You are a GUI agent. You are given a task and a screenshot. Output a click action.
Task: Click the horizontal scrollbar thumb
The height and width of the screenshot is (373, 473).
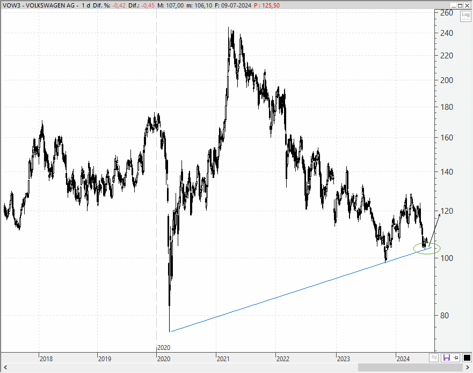click(x=410, y=368)
